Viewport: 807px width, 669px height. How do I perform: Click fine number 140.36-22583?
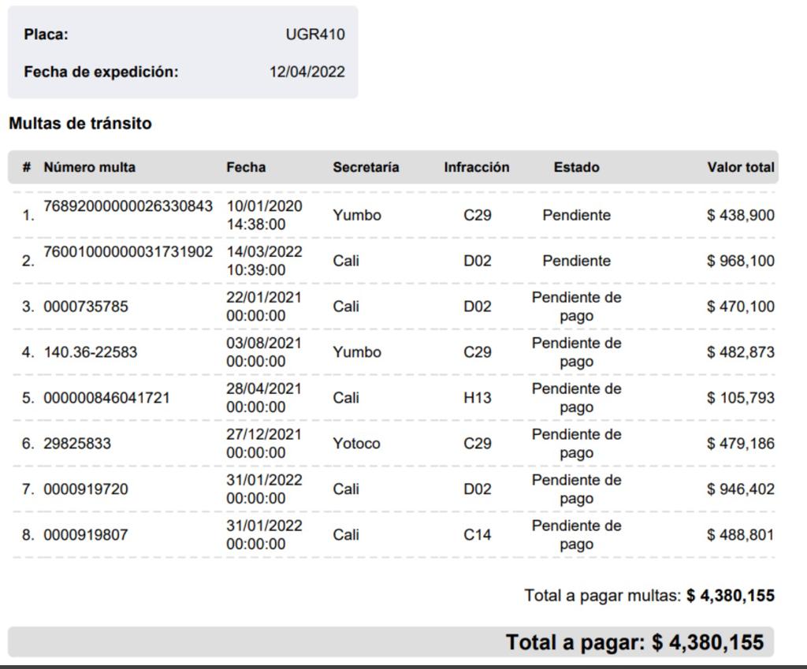[x=90, y=352]
